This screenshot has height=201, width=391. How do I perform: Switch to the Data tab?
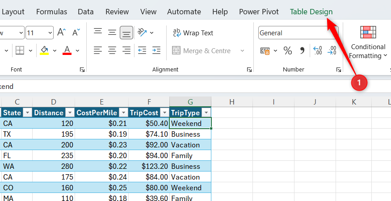coord(85,12)
